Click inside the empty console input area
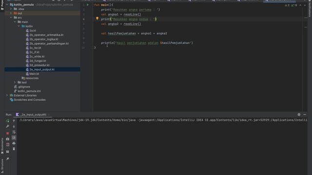 click(x=162, y=149)
